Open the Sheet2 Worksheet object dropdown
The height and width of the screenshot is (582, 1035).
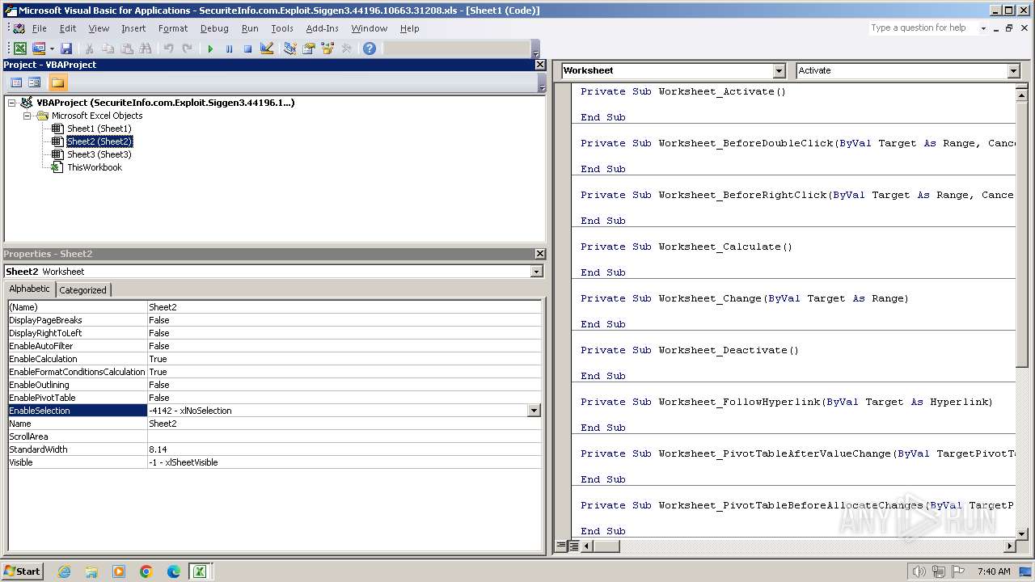pyautogui.click(x=536, y=272)
